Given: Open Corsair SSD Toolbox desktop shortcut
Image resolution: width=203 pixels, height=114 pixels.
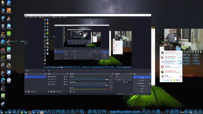Looking at the screenshot, I should pyautogui.click(x=3, y=50).
